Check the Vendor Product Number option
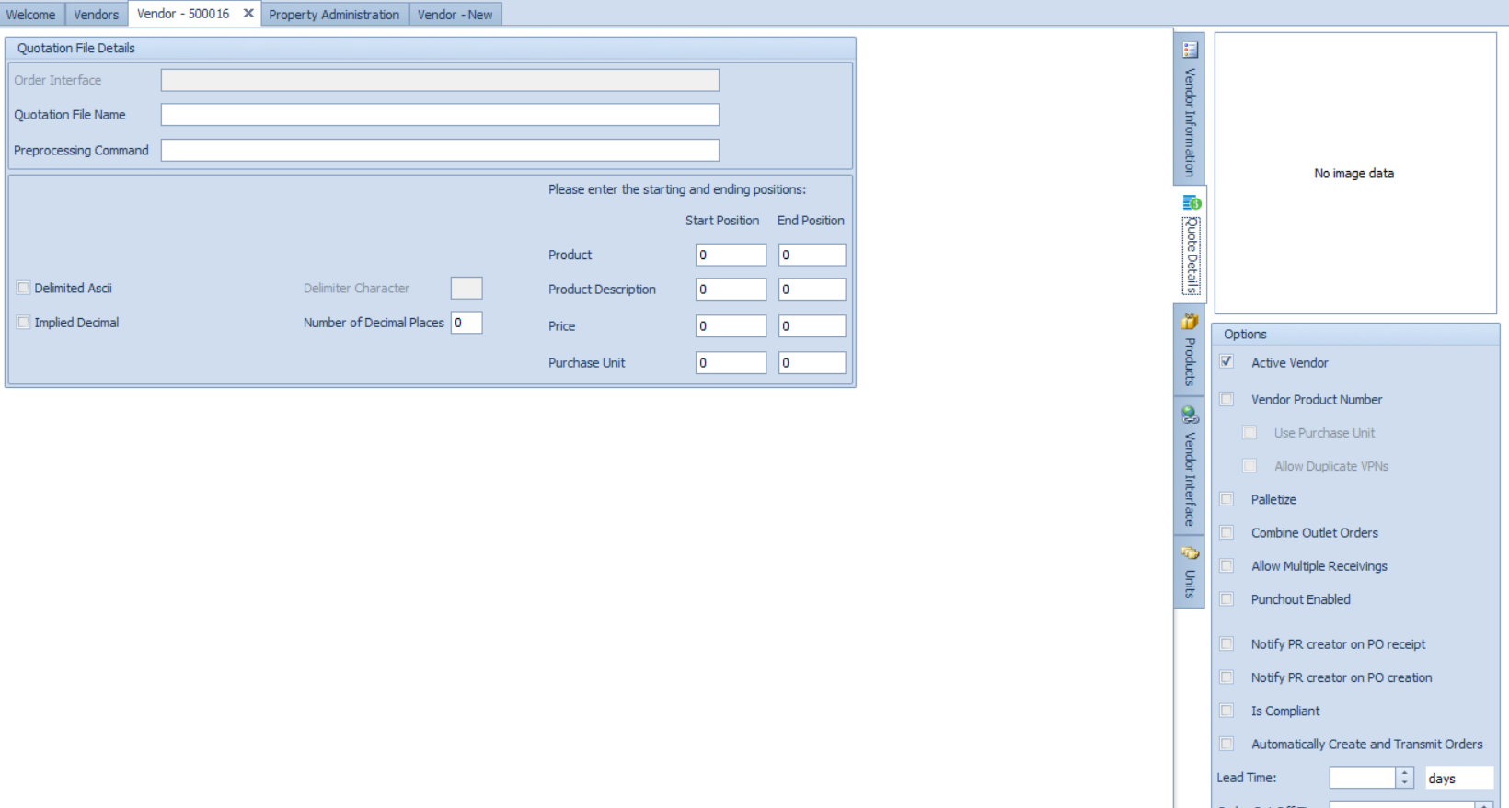The height and width of the screenshot is (808, 1509). point(1227,399)
